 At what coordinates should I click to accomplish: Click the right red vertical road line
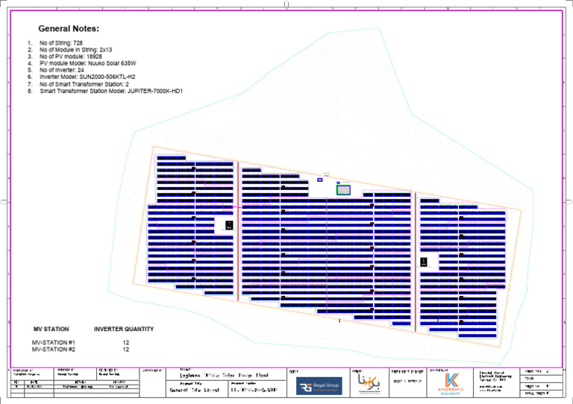pyautogui.click(x=416, y=262)
